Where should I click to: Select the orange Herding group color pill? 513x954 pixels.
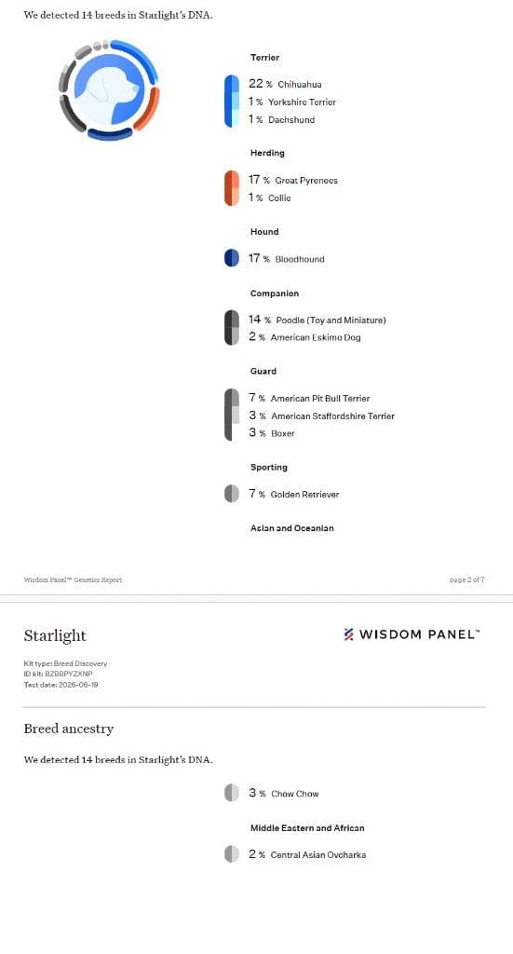click(232, 188)
